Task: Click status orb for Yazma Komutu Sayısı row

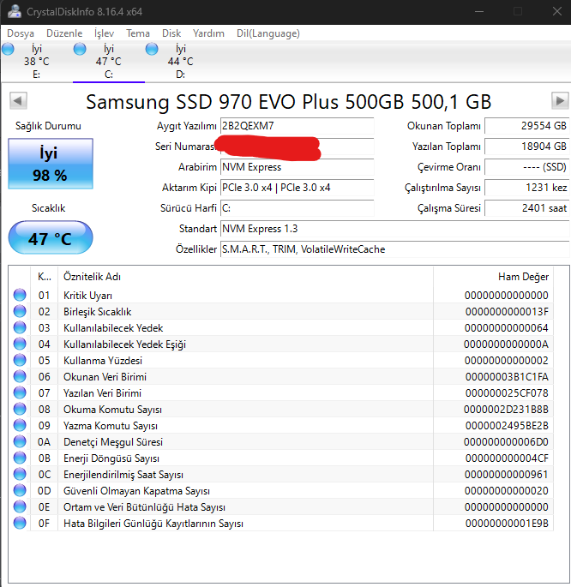Action: tap(20, 425)
